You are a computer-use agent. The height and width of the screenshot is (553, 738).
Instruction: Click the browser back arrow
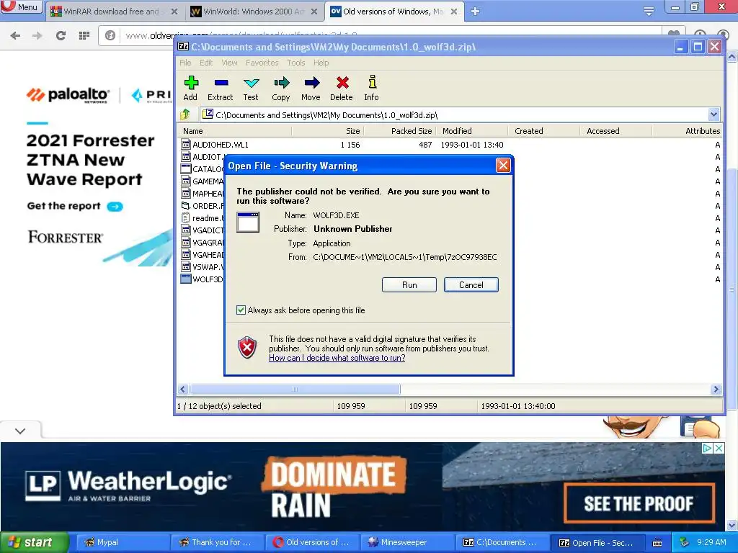[16, 35]
